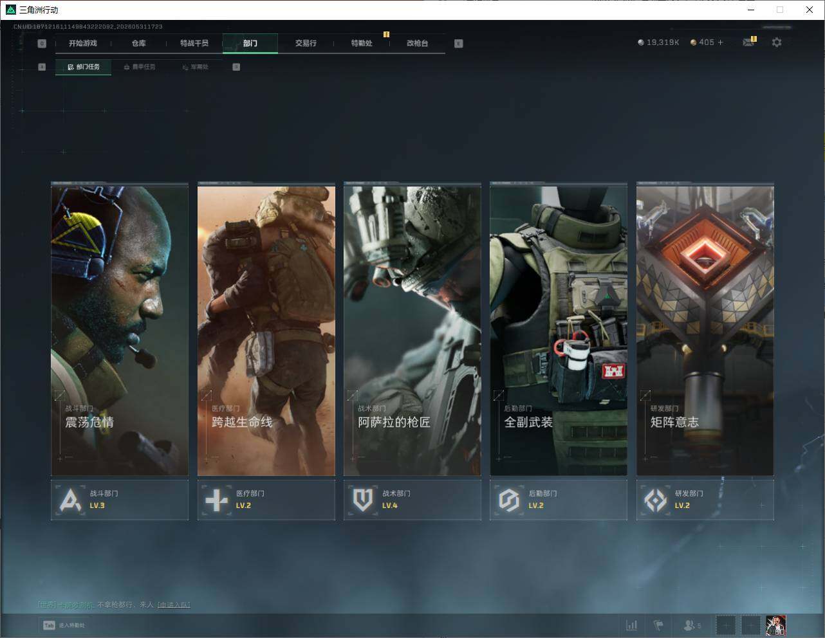Open the statistics bar-chart icon
Image resolution: width=825 pixels, height=638 pixels.
click(632, 625)
